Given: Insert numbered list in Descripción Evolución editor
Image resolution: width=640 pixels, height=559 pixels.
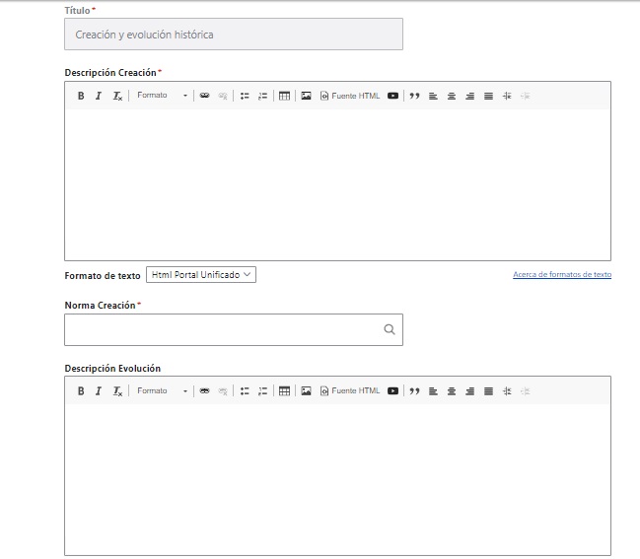Looking at the screenshot, I should tap(262, 391).
